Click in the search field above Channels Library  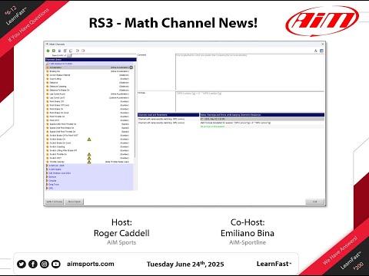(x=104, y=55)
